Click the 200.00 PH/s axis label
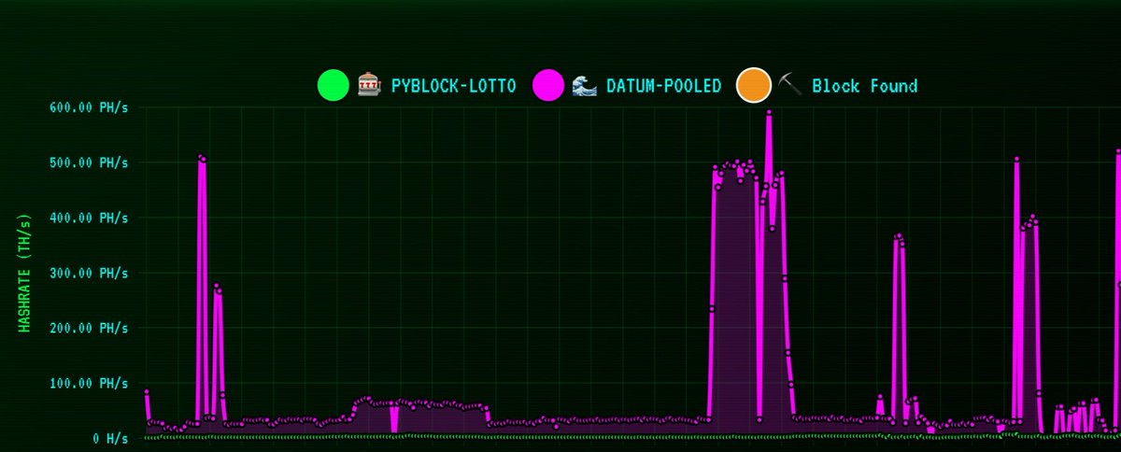1121x452 pixels. pos(91,328)
